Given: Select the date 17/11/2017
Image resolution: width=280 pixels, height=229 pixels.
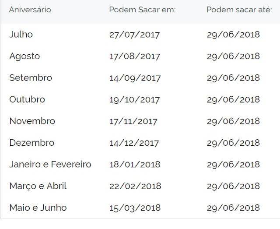Looking at the screenshot, I should click(x=133, y=121).
